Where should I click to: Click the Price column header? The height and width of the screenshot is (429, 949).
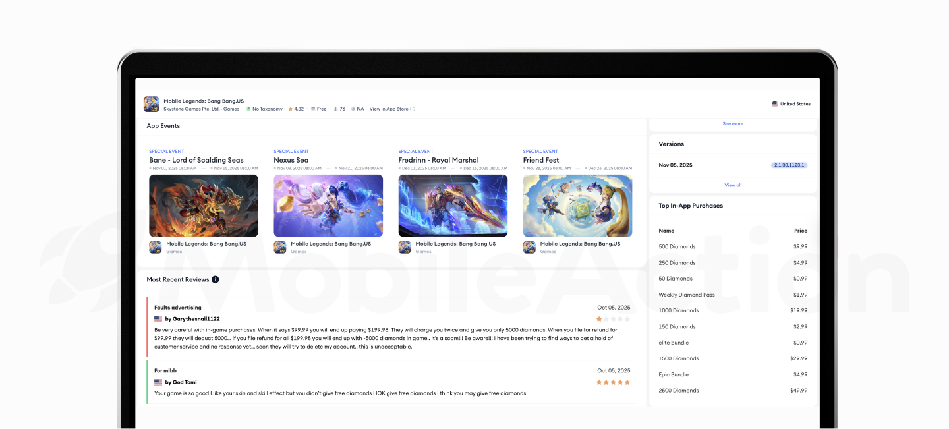(800, 231)
